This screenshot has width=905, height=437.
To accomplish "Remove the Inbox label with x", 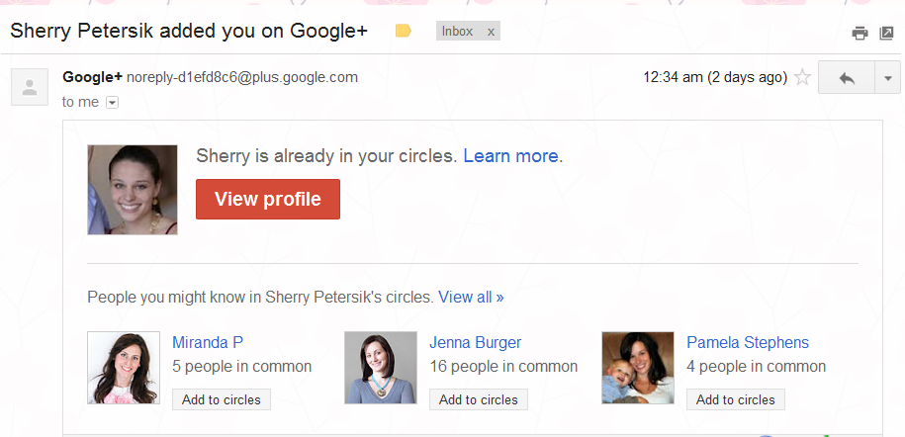I will pyautogui.click(x=490, y=32).
